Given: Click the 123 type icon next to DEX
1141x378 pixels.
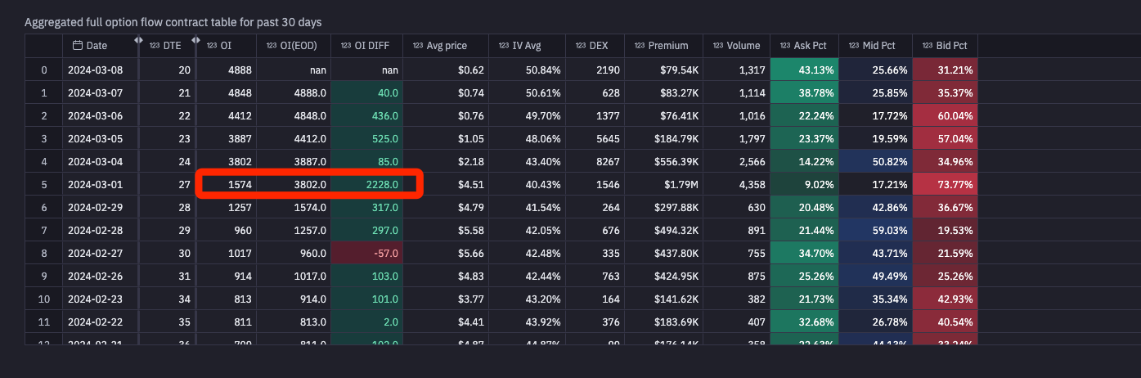Looking at the screenshot, I should coord(581,46).
